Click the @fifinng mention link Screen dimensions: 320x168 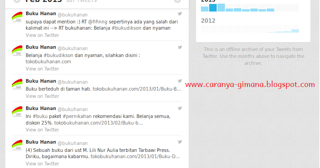pyautogui.click(x=98, y=22)
